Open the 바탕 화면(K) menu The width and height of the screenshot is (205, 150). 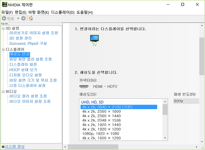(x=39, y=13)
